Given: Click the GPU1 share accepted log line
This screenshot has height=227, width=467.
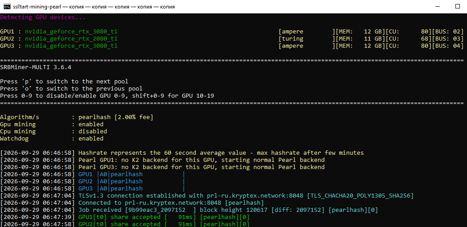Looking at the screenshot, I should [x=125, y=217].
